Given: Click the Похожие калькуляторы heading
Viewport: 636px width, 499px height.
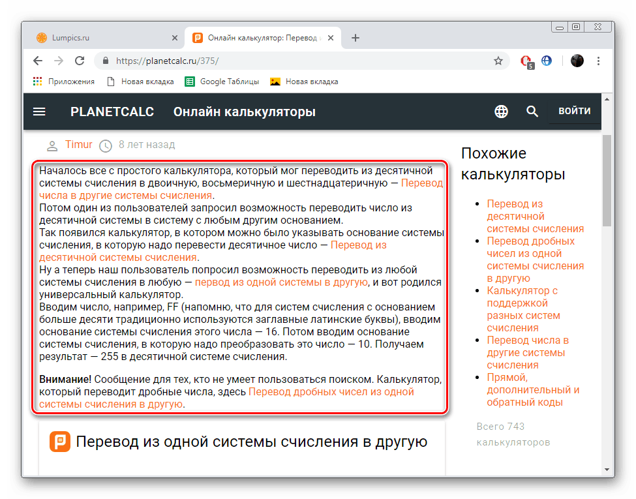Looking at the screenshot, I should [513, 164].
